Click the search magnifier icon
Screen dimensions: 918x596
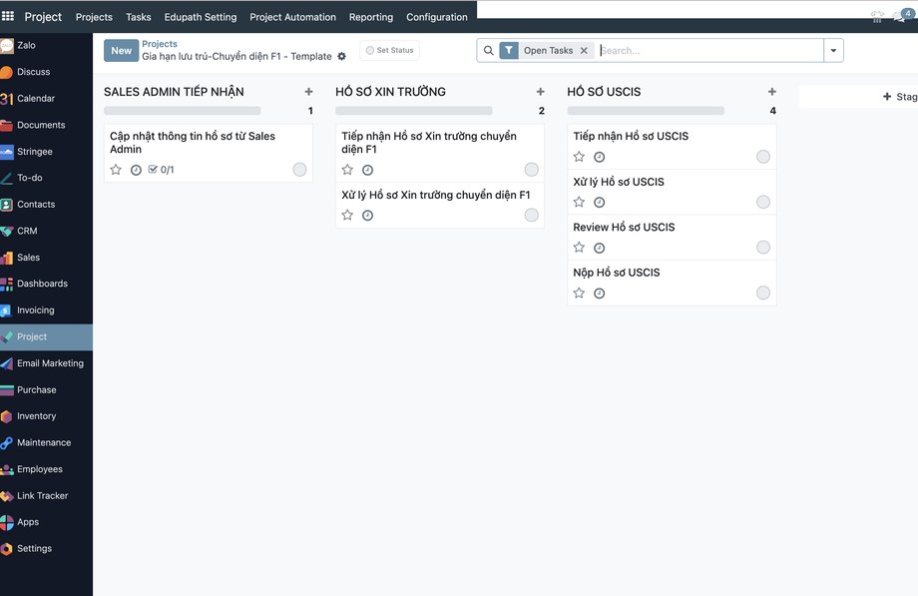point(488,50)
